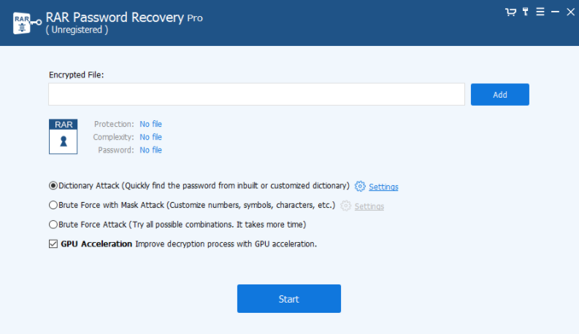
Task: Click the Encrypted File input field
Action: click(x=256, y=94)
